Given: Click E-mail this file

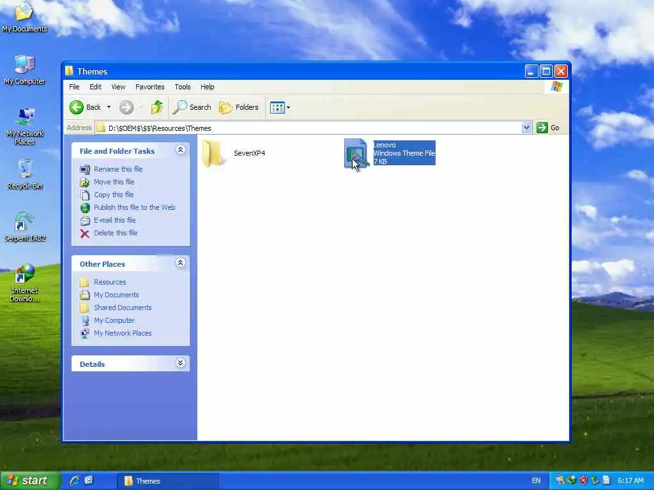Looking at the screenshot, I should pyautogui.click(x=115, y=220).
